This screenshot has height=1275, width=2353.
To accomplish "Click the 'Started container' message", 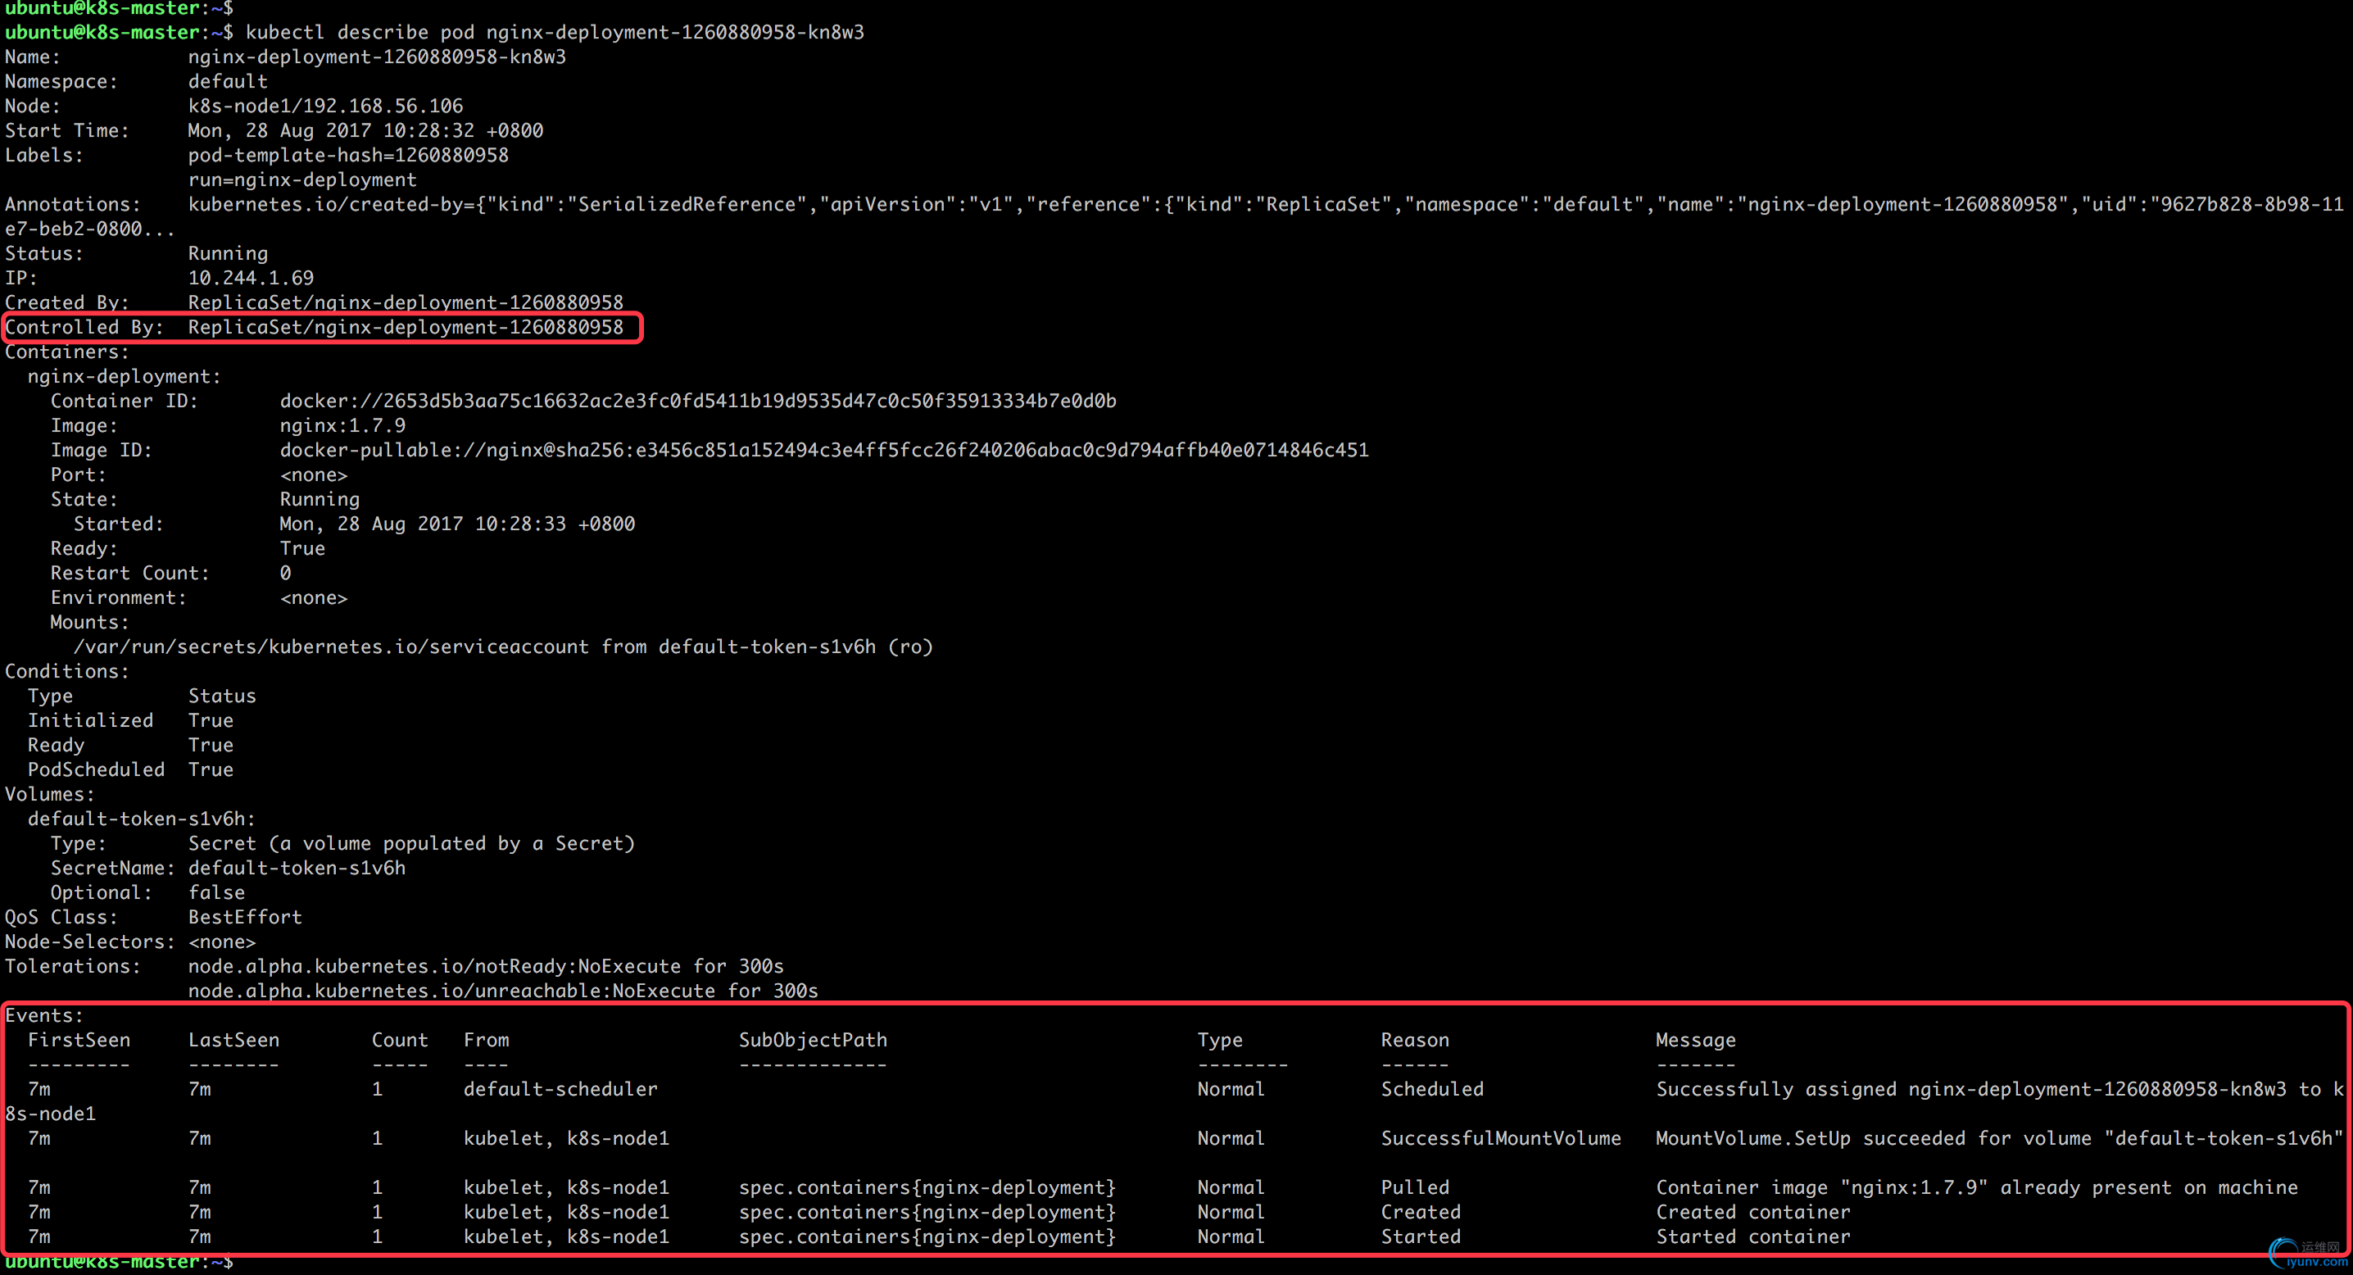I will click(x=1753, y=1236).
